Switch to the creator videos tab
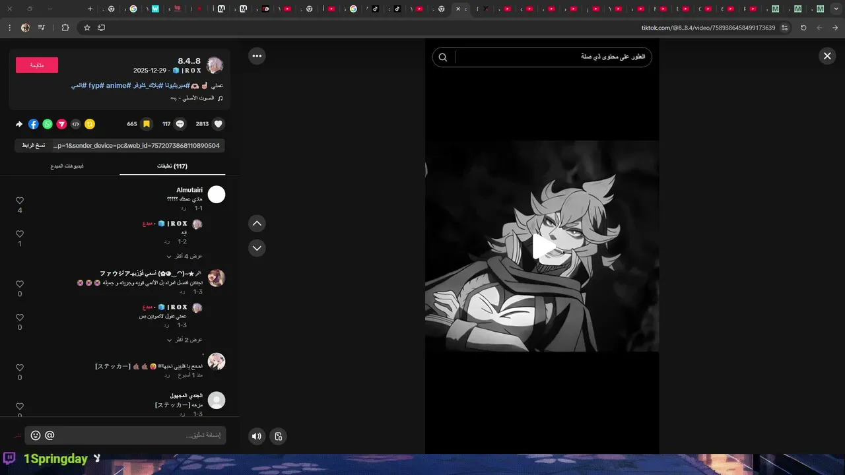The width and height of the screenshot is (845, 475). point(67,166)
